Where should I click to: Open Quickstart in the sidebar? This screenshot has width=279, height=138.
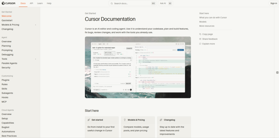(7, 20)
